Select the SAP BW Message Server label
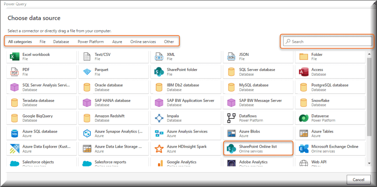Viewport: 377px width, 187px height. pyautogui.click(x=261, y=100)
